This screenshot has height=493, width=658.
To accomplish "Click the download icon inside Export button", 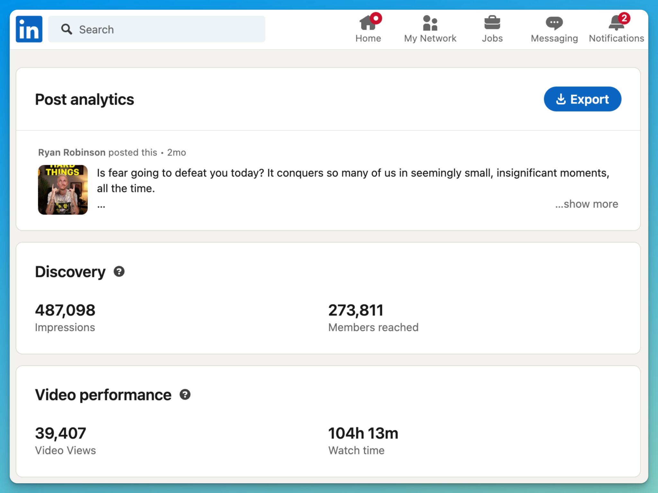I will click(561, 99).
